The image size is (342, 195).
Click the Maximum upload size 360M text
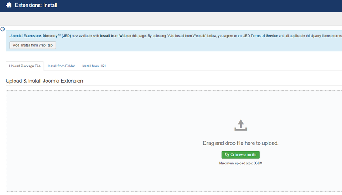[x=241, y=163]
